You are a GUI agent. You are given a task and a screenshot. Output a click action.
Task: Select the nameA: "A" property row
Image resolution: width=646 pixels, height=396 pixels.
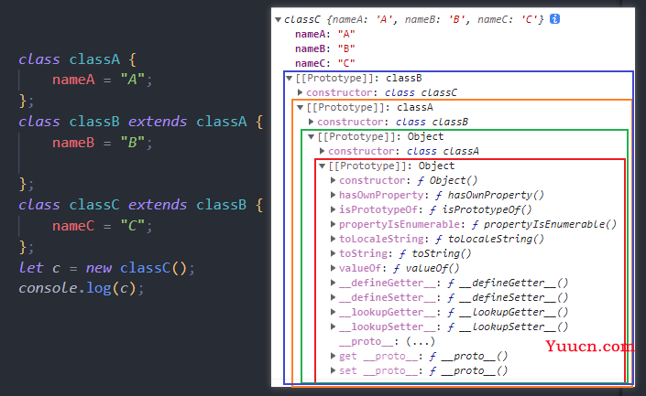pos(325,34)
